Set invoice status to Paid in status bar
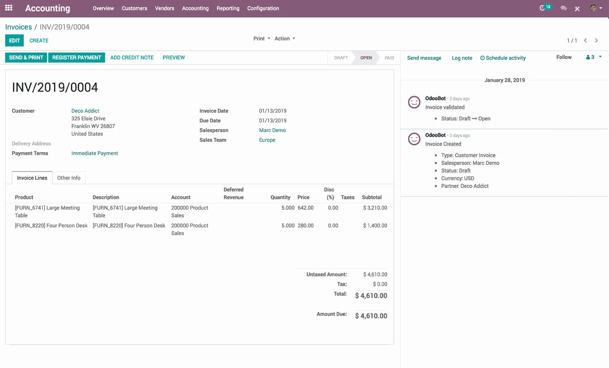This screenshot has height=368, width=609. [389, 57]
